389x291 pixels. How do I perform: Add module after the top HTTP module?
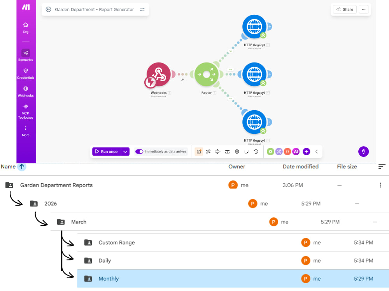(270, 26)
